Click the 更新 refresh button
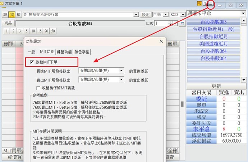 [x=216, y=86]
